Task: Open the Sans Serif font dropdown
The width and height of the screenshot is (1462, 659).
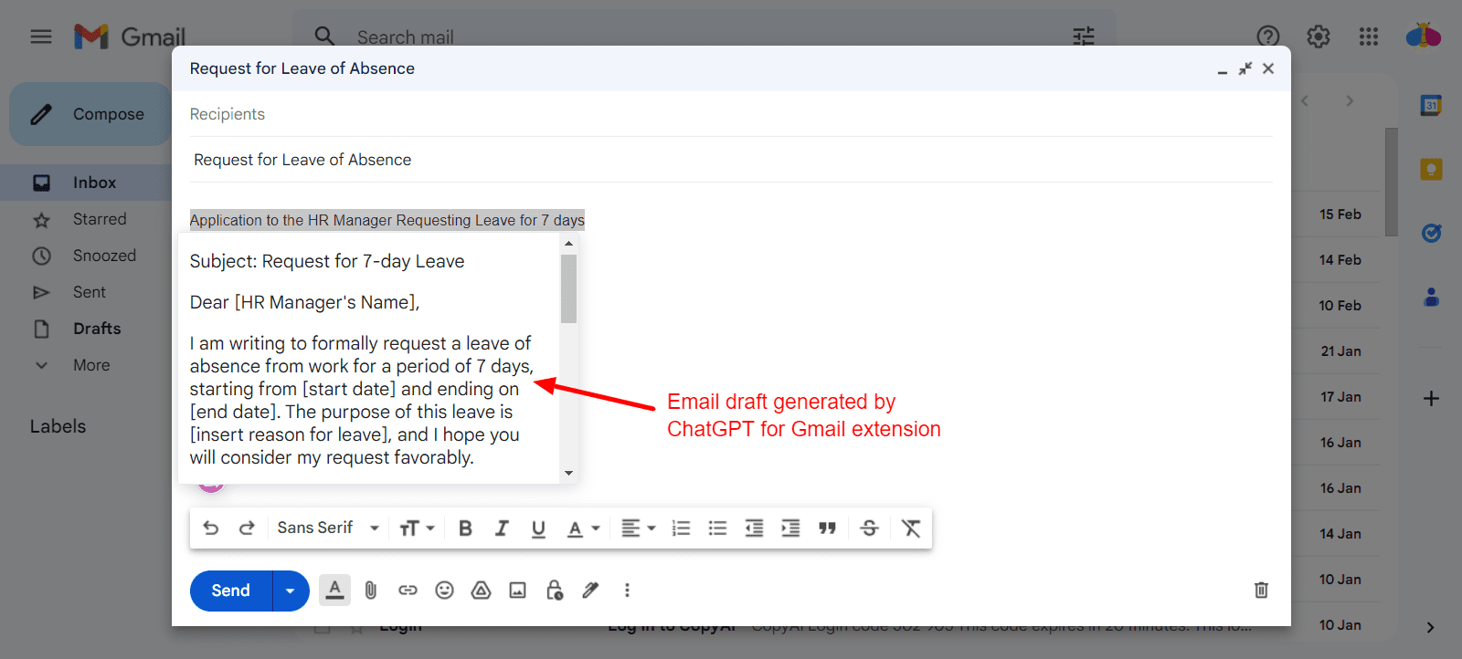Action: (x=328, y=528)
